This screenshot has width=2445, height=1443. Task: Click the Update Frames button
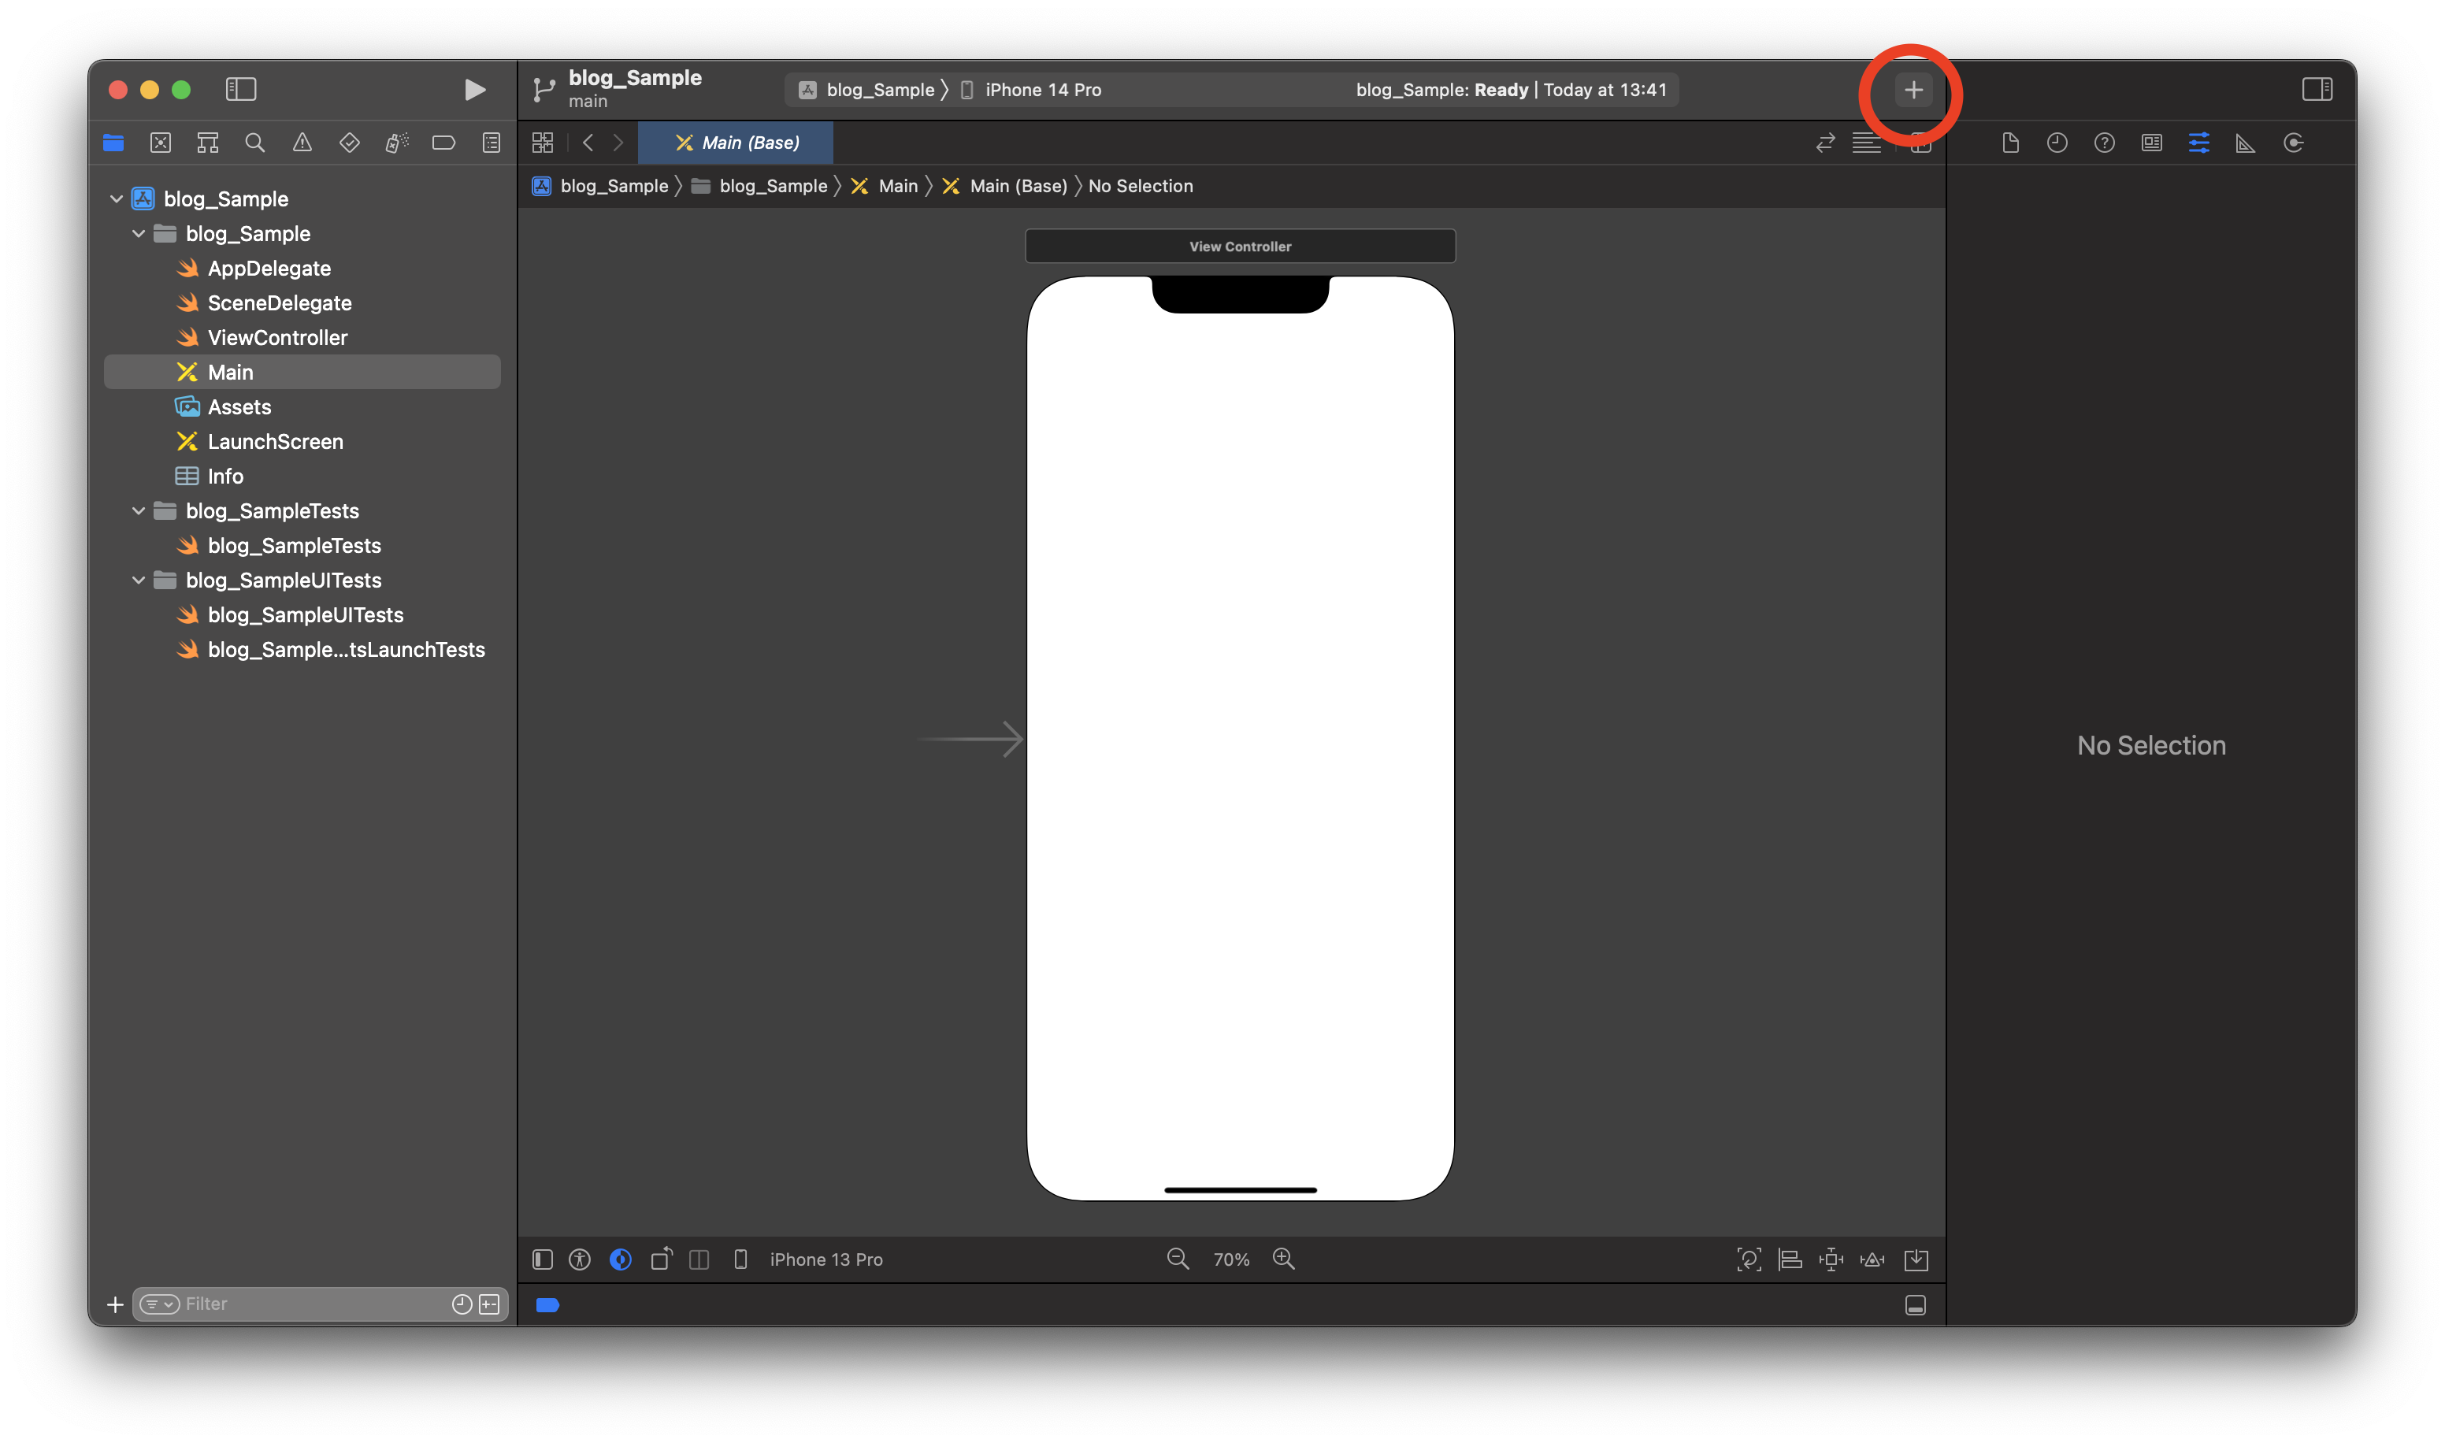pos(1748,1260)
